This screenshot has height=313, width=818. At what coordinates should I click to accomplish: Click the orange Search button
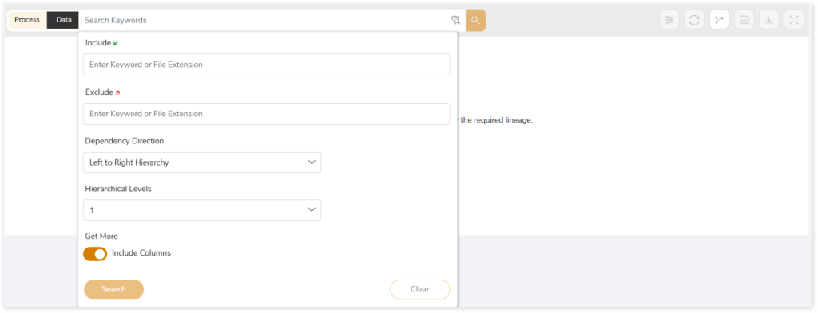pos(113,289)
